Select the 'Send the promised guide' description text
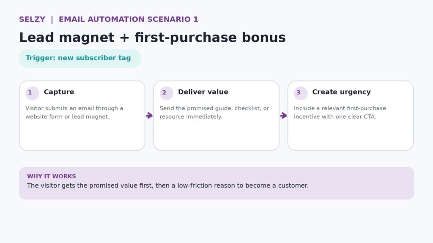The image size is (433, 243). point(214,112)
